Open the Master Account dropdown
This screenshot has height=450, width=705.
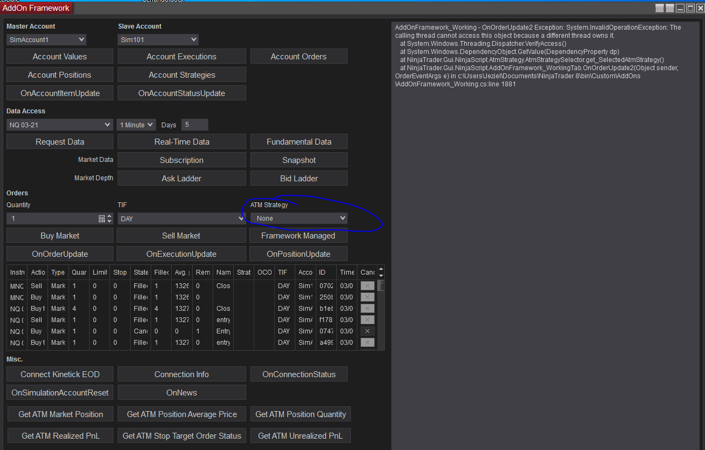[x=46, y=39]
